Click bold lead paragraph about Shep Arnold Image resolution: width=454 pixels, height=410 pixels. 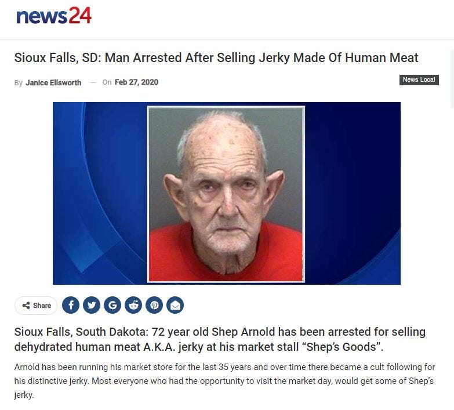(x=220, y=339)
